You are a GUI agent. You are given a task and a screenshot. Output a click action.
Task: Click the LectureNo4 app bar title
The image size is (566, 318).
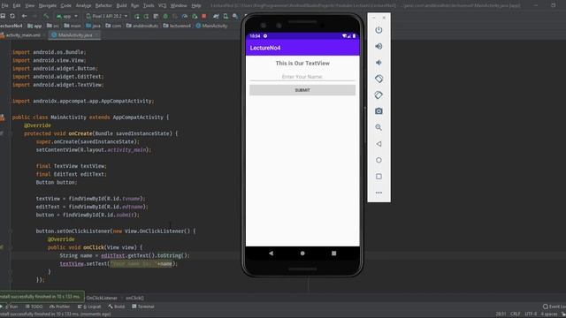tap(265, 48)
